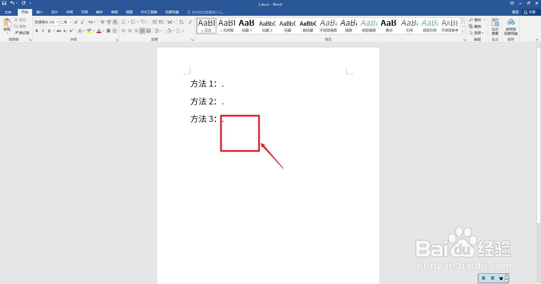Center align the paragraph
Screen dimensions: 541x284
click(x=130, y=31)
